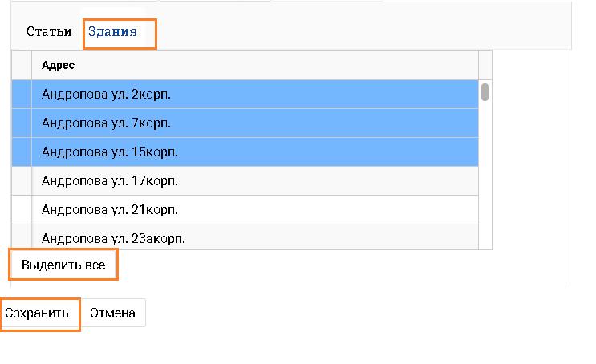Click row marker cell beside 15корп. address

point(22,152)
